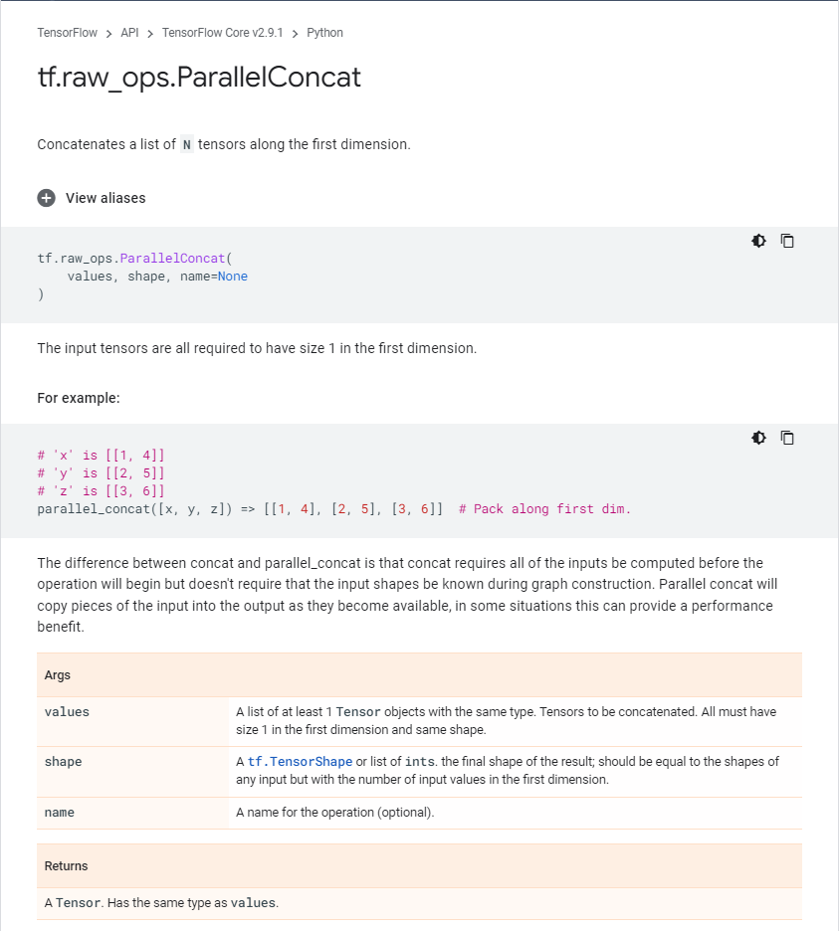The width and height of the screenshot is (839, 931).
Task: Select the 'shape' argument name cell
Action: coord(64,762)
